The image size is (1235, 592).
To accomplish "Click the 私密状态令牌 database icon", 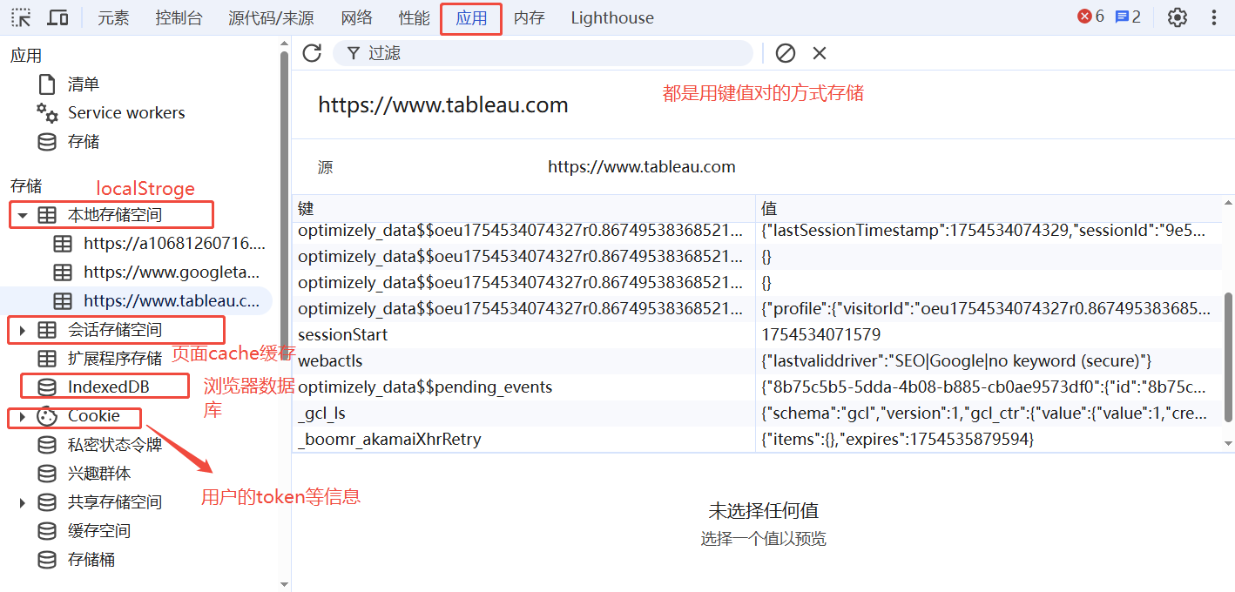I will [47, 445].
